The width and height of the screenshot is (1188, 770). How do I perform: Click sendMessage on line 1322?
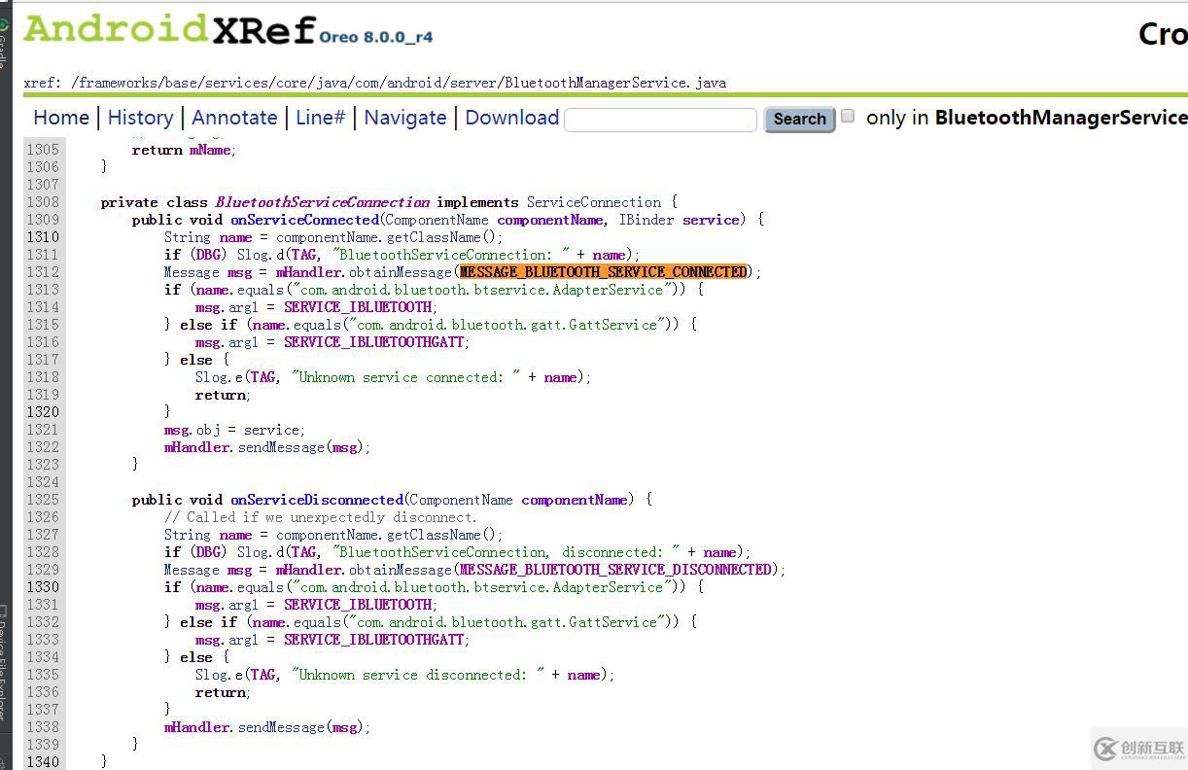click(281, 447)
